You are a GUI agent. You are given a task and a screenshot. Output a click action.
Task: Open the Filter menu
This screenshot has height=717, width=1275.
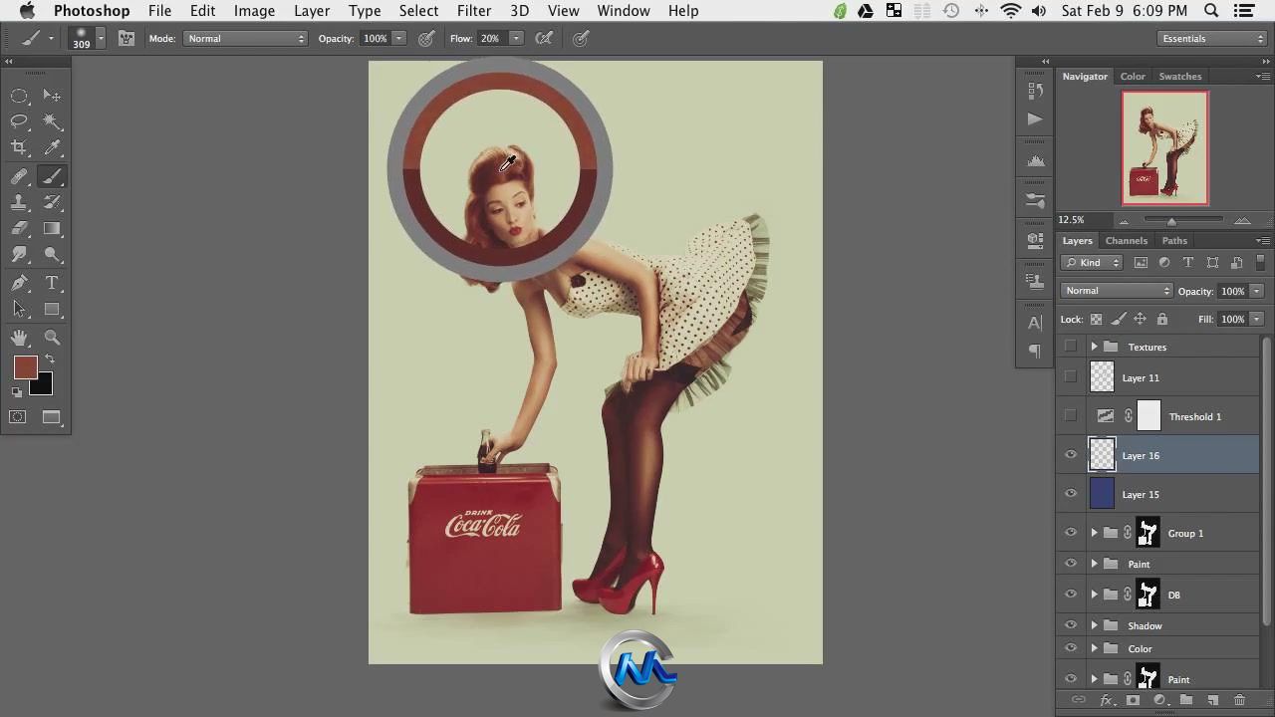tap(474, 11)
